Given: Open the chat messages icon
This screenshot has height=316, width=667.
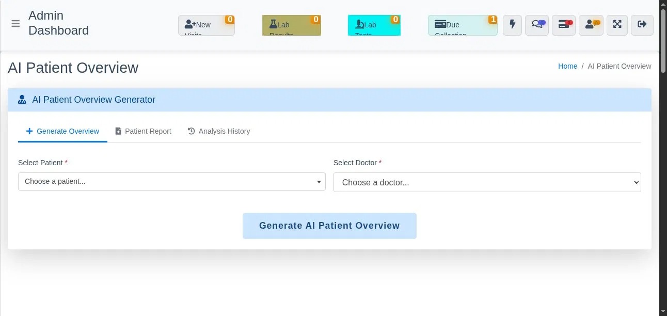Looking at the screenshot, I should click(537, 25).
